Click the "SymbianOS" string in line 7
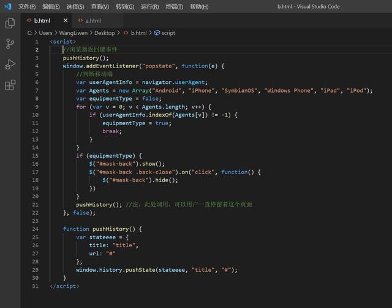 click(x=239, y=90)
